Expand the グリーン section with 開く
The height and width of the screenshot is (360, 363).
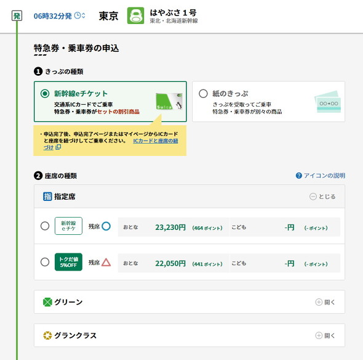[x=325, y=302]
